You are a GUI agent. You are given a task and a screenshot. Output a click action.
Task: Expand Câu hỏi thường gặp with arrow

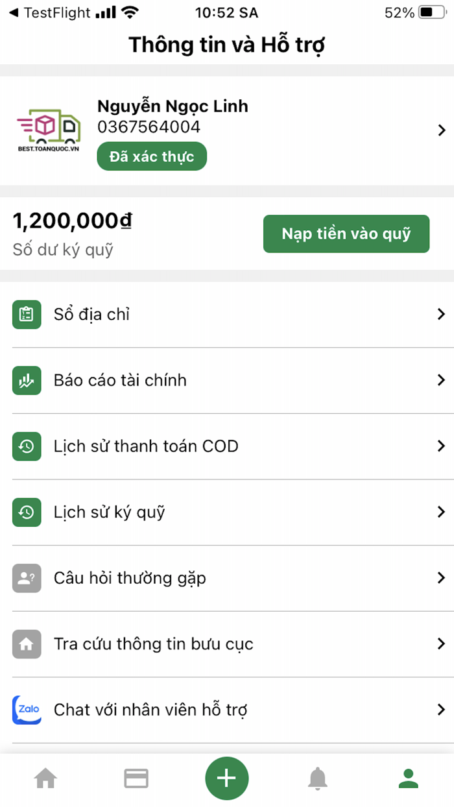[x=442, y=578]
